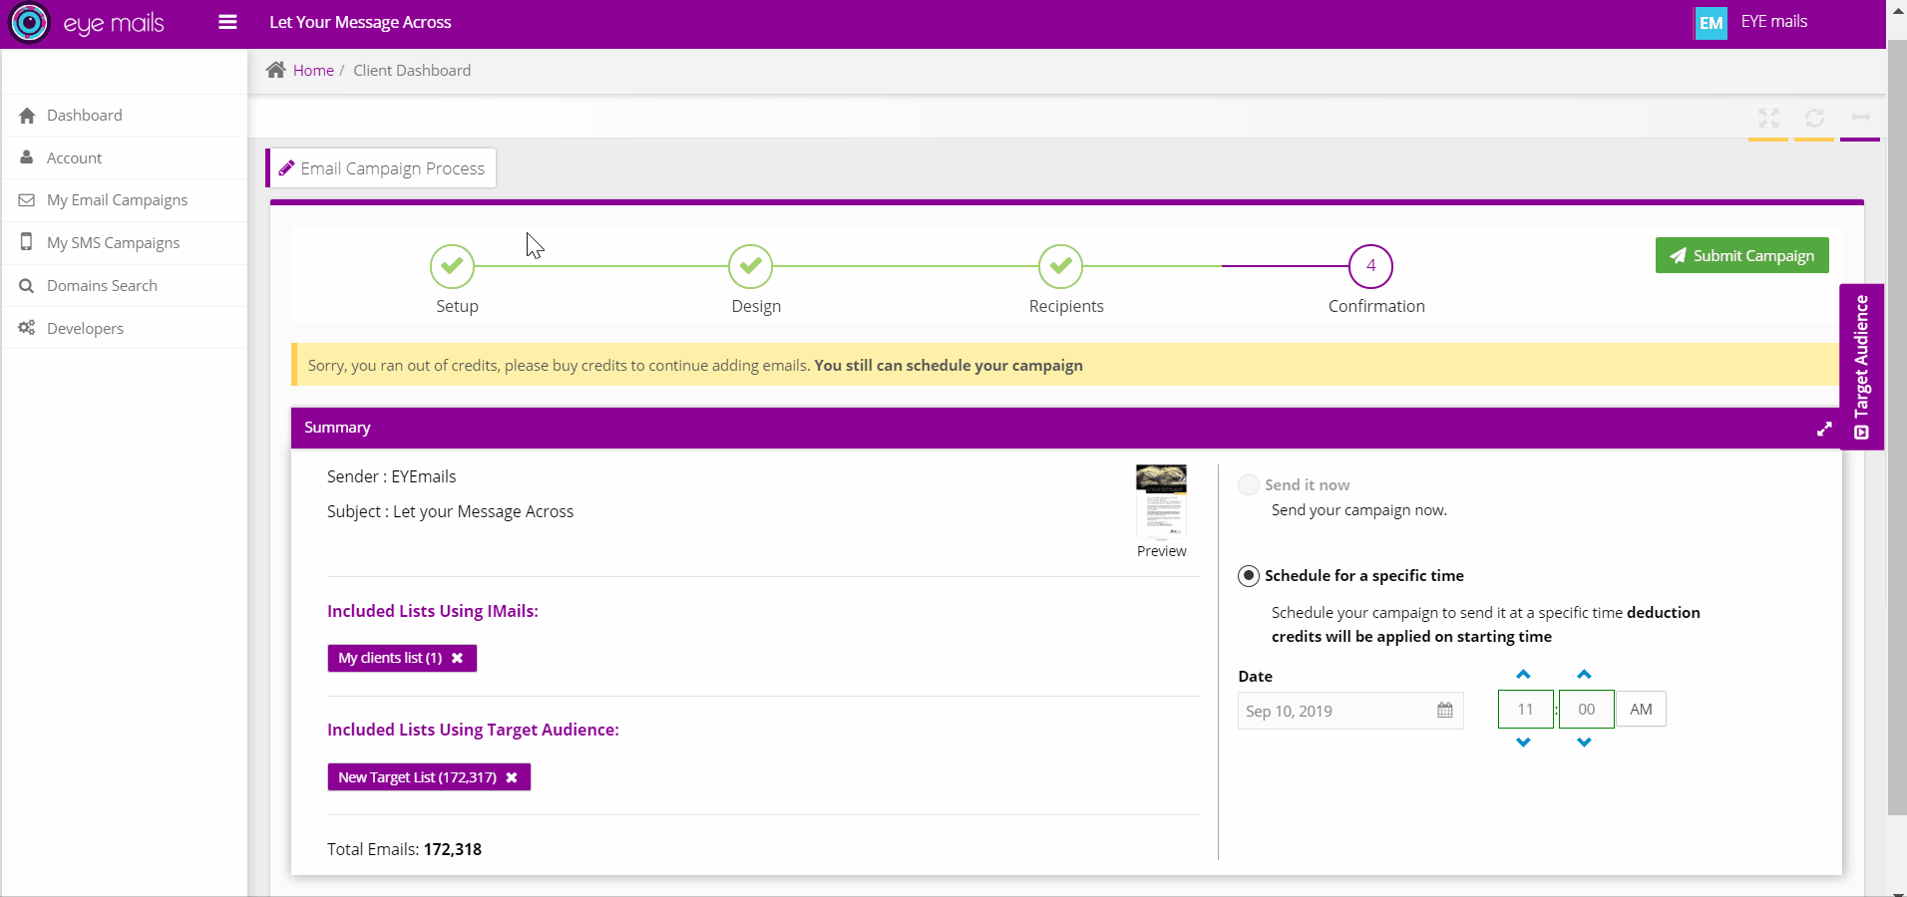Screen dimensions: 1907x897
Task: Click the fullscreen expand icon in toolbar
Action: pos(1767,119)
